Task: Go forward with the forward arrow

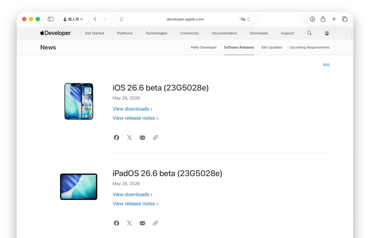Action: click(106, 19)
